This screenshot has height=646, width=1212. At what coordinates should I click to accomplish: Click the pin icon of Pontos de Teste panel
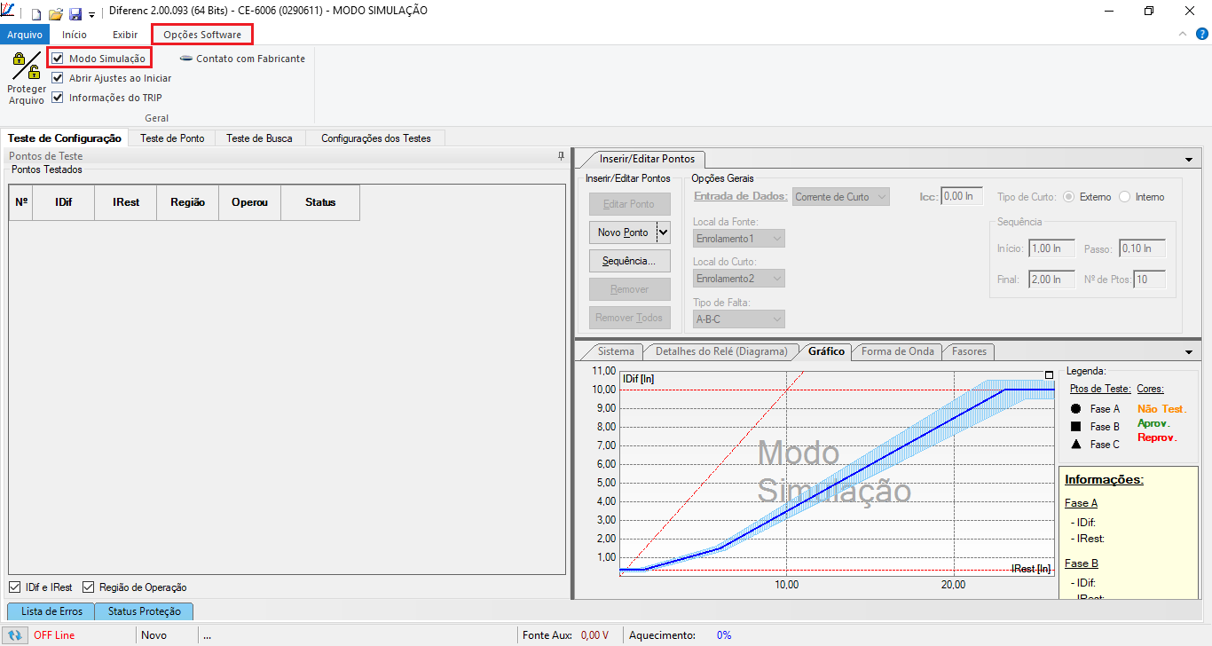click(x=560, y=156)
